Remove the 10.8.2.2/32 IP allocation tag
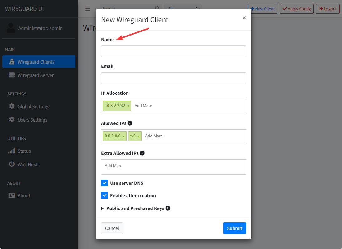 [128, 106]
